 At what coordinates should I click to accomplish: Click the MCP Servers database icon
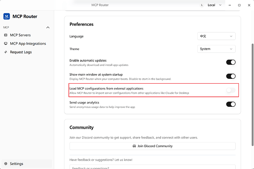coord(6,35)
